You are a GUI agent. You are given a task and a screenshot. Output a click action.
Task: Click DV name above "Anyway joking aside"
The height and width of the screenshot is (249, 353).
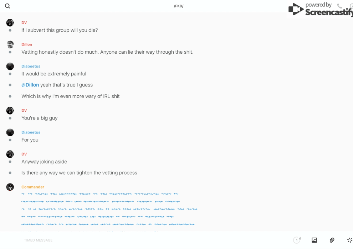pyautogui.click(x=24, y=154)
